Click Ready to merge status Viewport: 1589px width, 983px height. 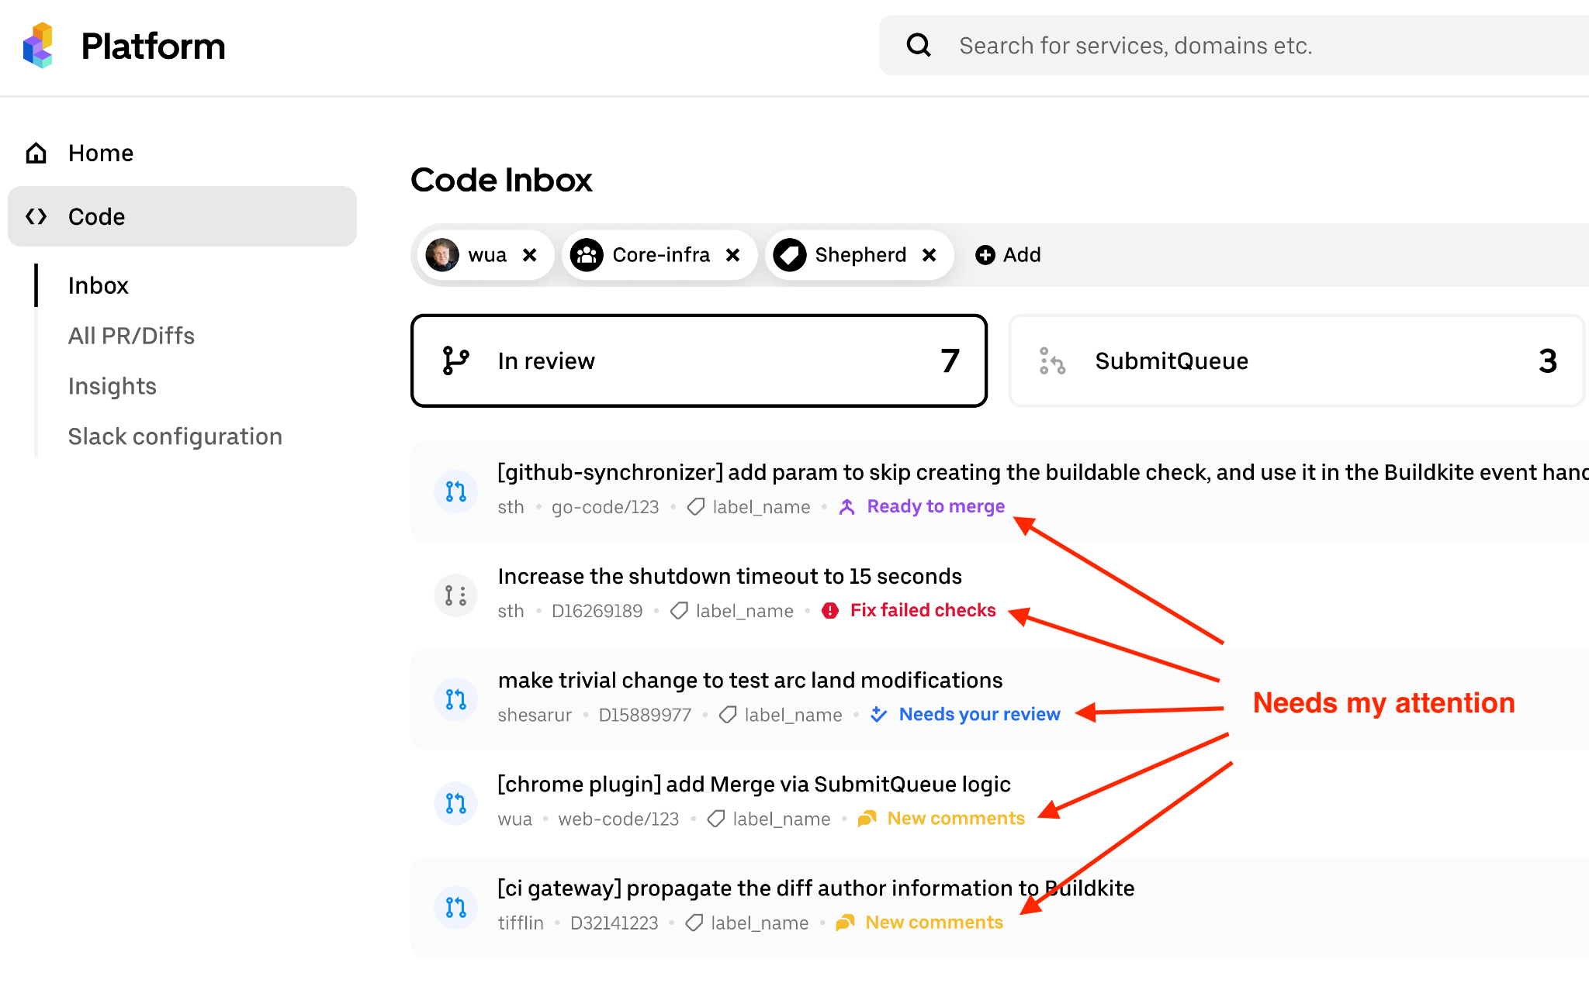tap(936, 506)
